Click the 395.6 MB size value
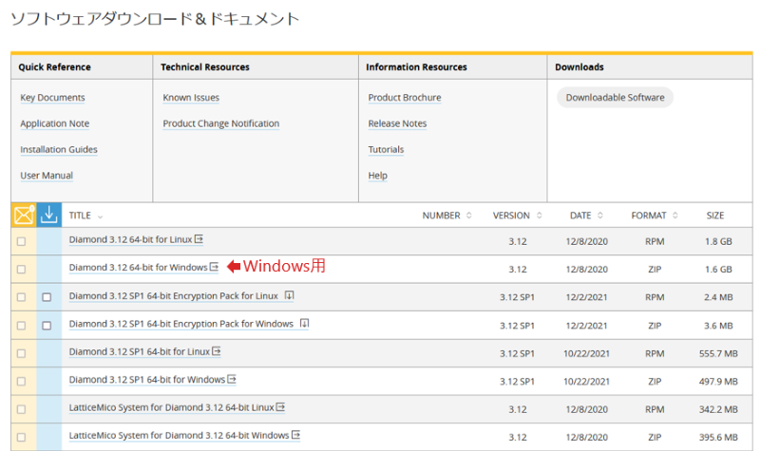Viewport: 760px width, 451px height. point(718,438)
